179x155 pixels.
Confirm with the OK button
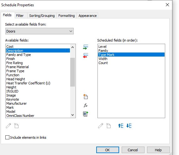coord(108,150)
